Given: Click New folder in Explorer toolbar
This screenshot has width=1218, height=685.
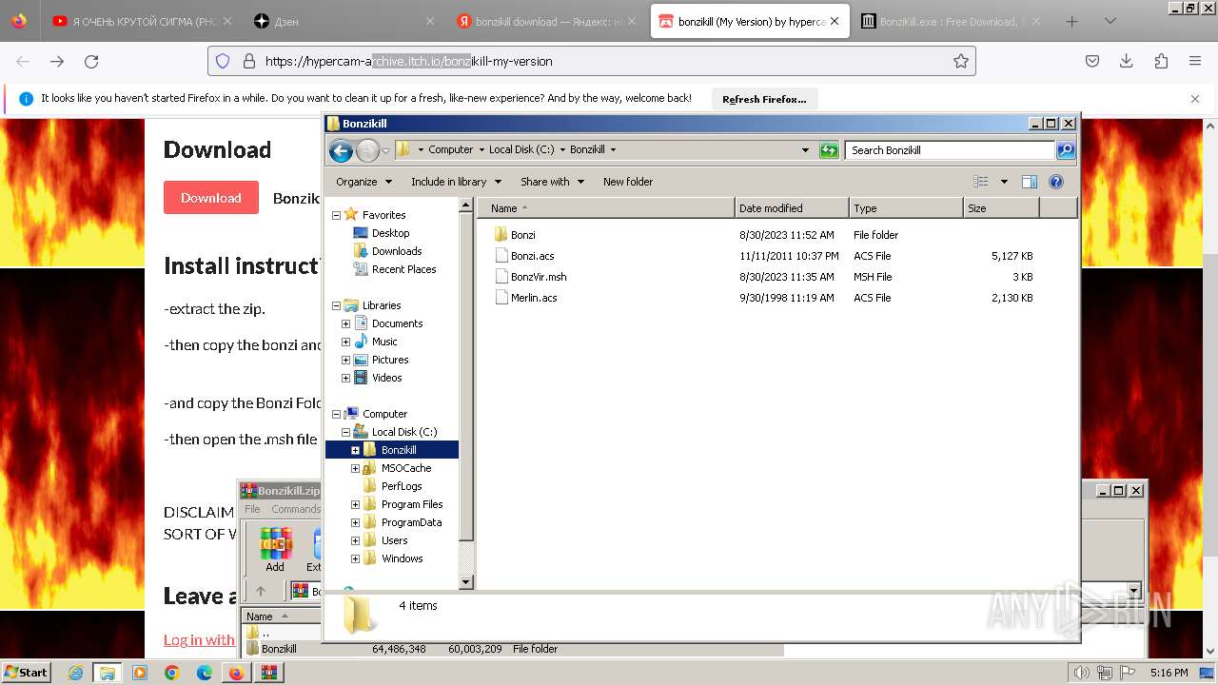Looking at the screenshot, I should 628,182.
